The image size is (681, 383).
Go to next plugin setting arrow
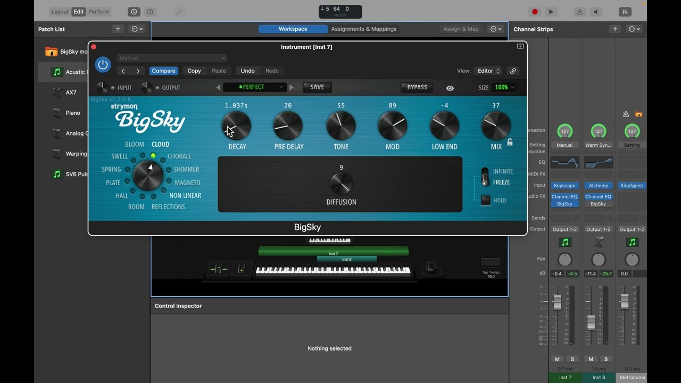(x=138, y=71)
